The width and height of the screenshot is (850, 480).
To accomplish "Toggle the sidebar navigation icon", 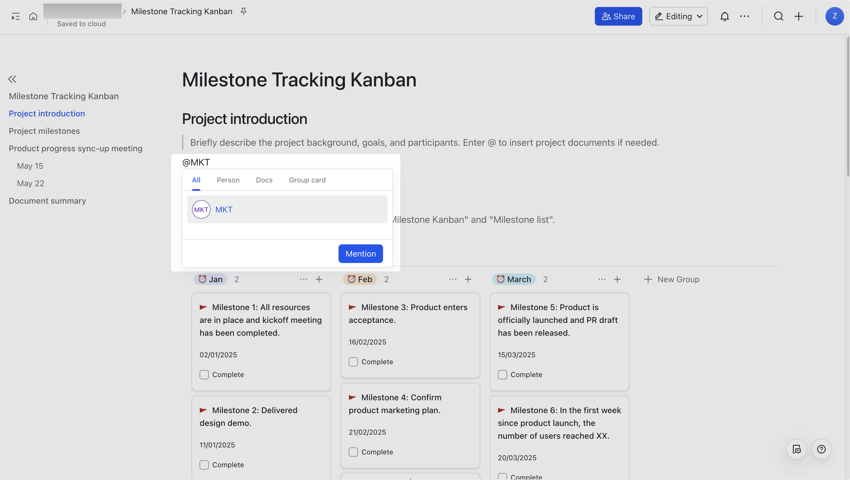I will click(x=15, y=16).
